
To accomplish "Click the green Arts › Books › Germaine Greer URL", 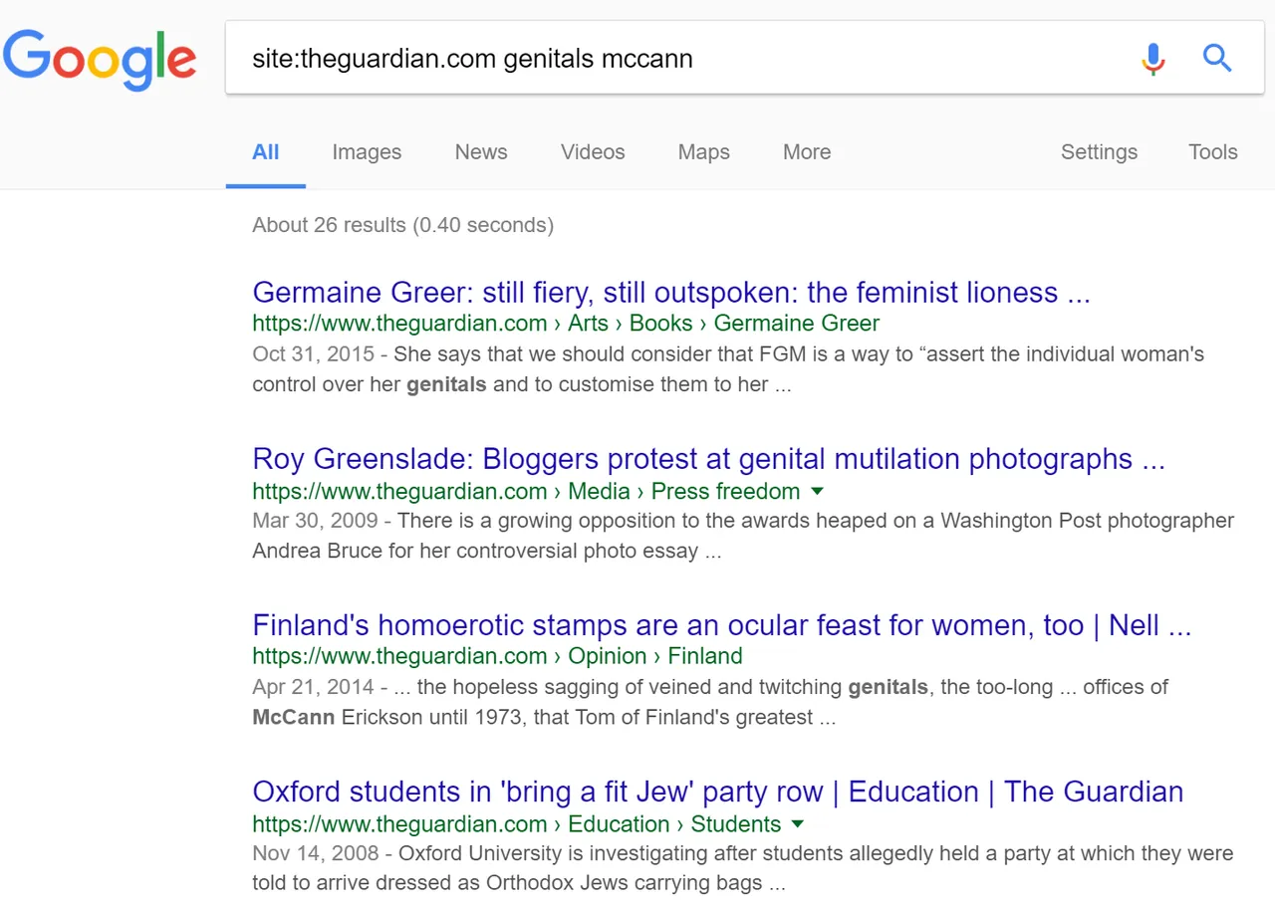I will click(566, 324).
